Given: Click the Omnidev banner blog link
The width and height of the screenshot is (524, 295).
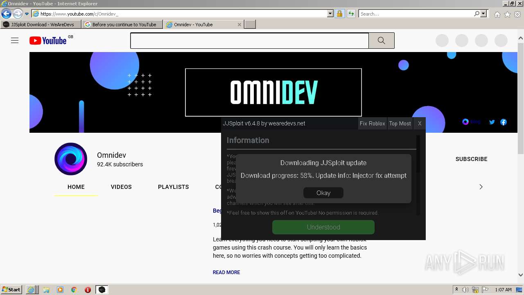Looking at the screenshot, I should [472, 122].
